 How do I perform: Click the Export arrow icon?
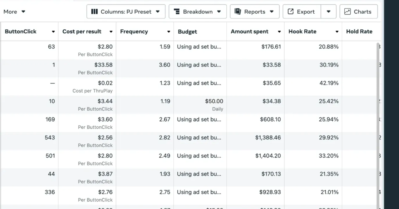290,12
